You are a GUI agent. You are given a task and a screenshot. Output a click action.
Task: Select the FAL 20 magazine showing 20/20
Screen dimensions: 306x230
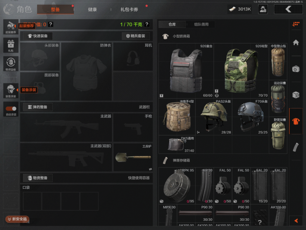coord(278,186)
